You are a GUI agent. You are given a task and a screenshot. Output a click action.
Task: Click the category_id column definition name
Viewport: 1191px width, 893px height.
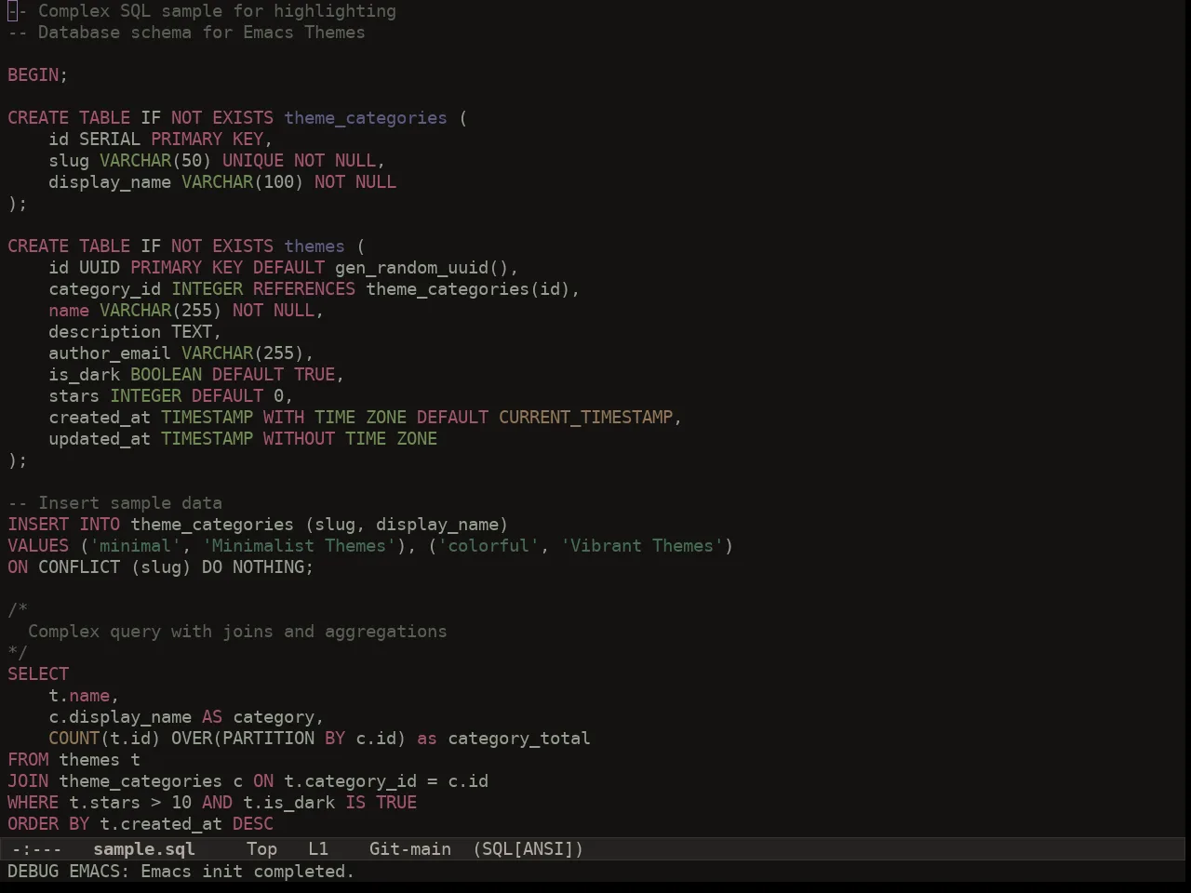point(105,289)
